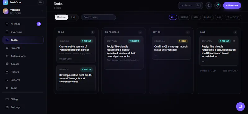Viewport: 248px width, 114px height.
Task: Click the DONE column header
Action: point(203,32)
